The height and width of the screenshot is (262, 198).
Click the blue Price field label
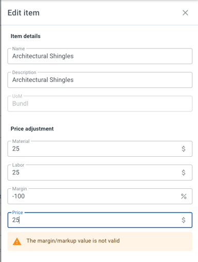[x=17, y=212]
